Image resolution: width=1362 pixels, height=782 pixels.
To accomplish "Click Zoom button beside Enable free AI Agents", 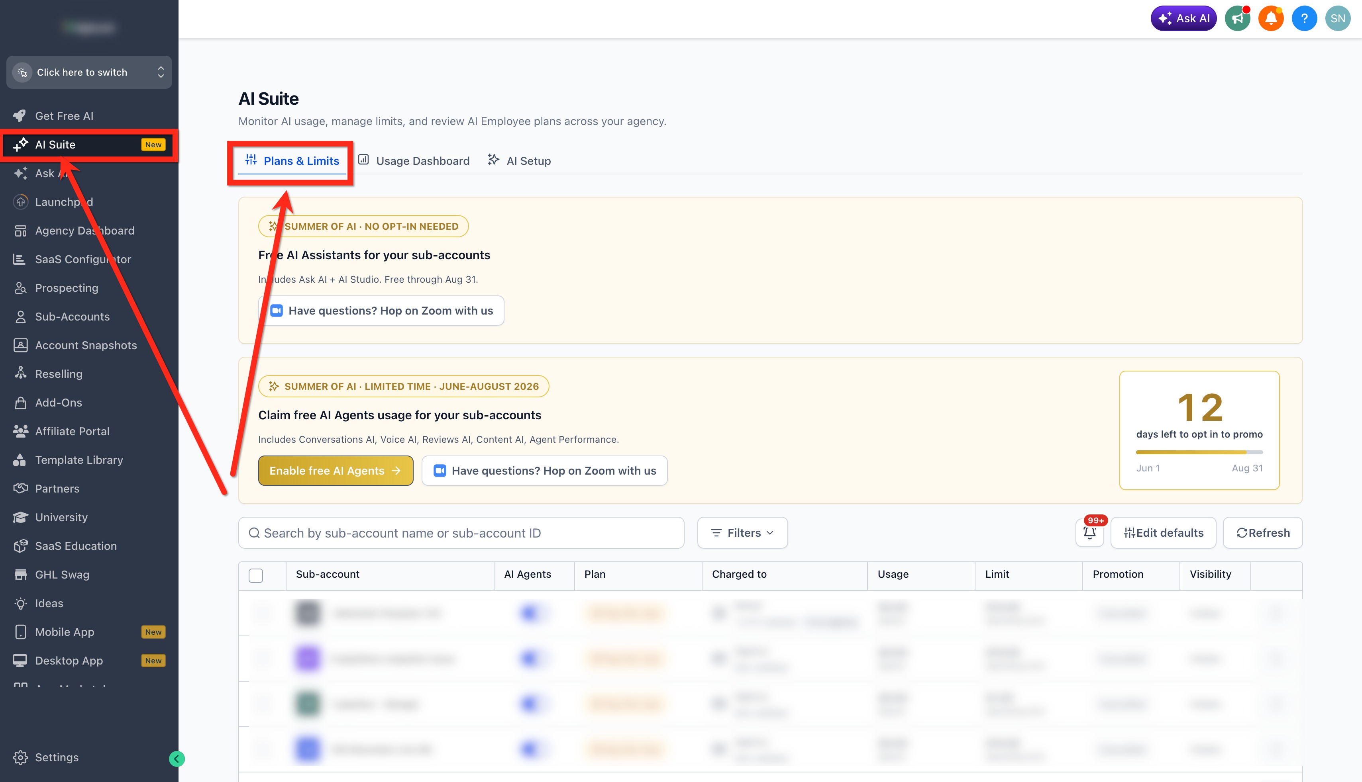I will click(544, 471).
